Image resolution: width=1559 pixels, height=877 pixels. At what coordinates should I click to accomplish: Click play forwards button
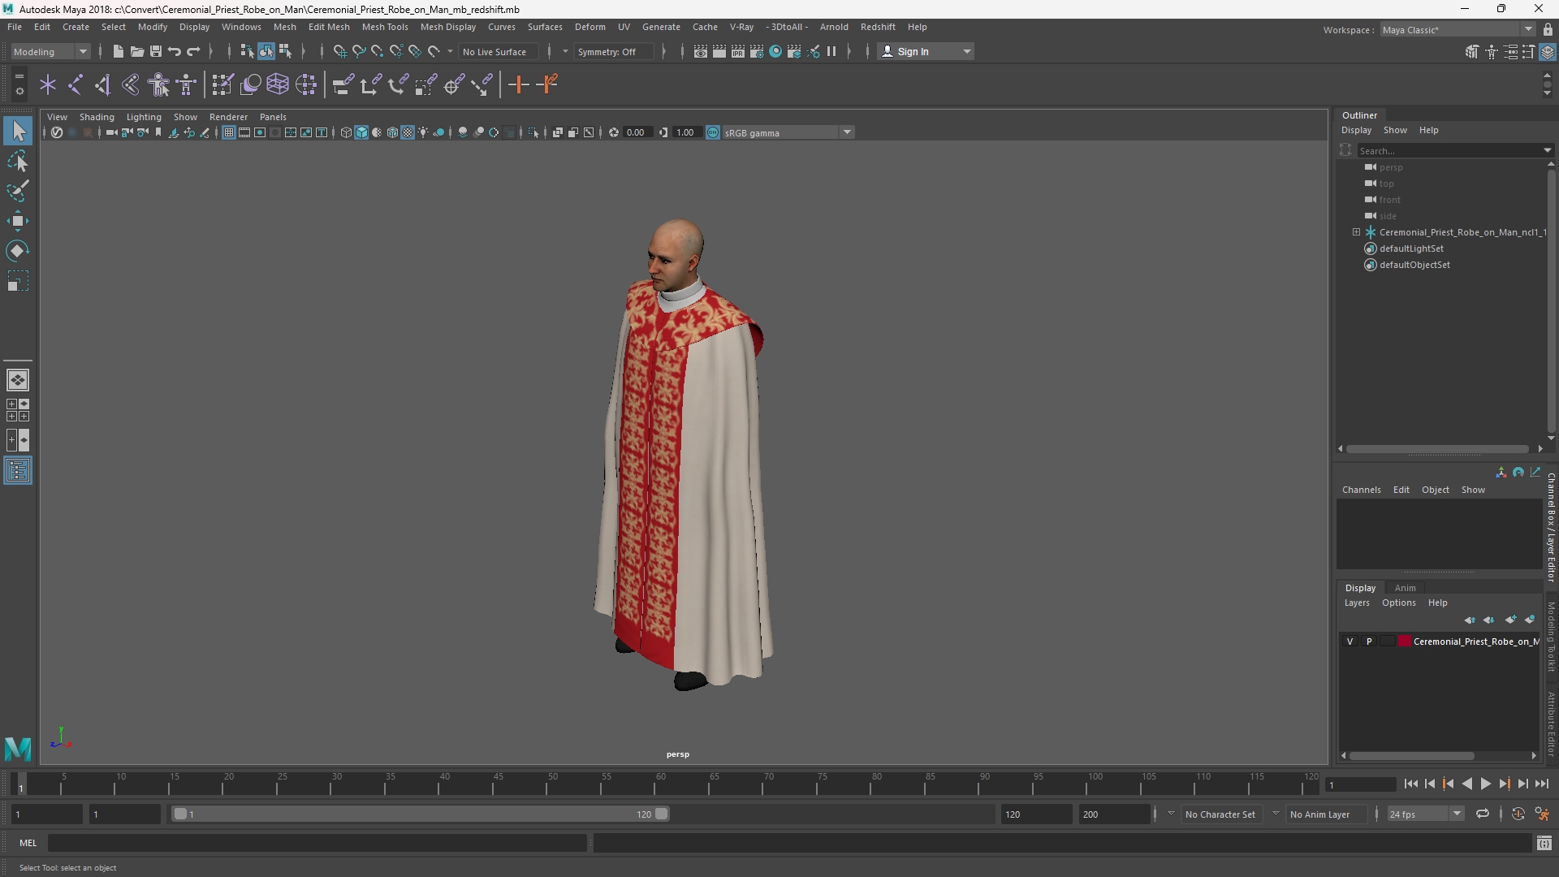click(1485, 784)
